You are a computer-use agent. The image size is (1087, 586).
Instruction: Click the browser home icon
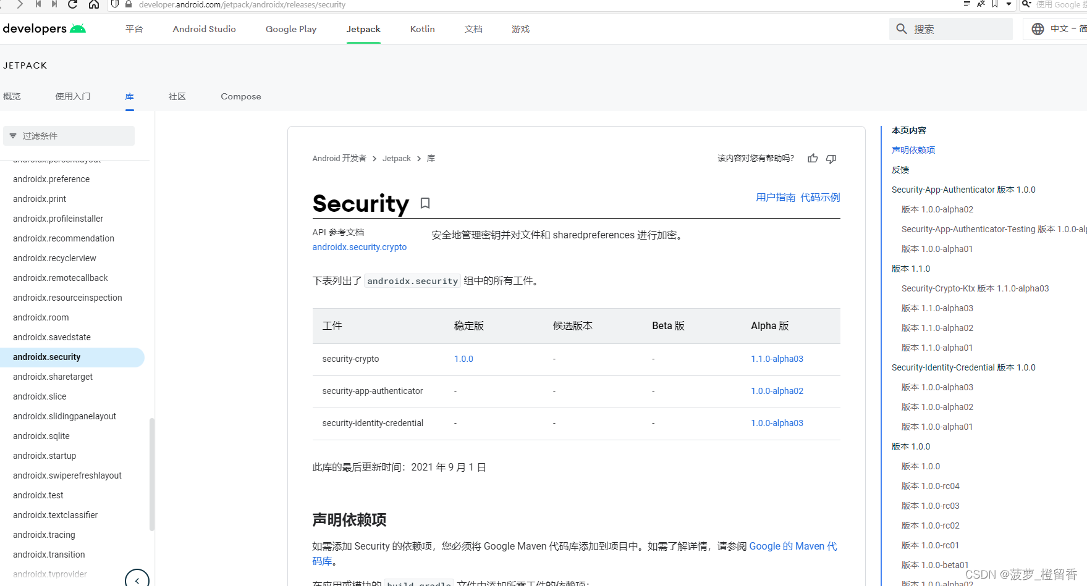[x=94, y=4]
